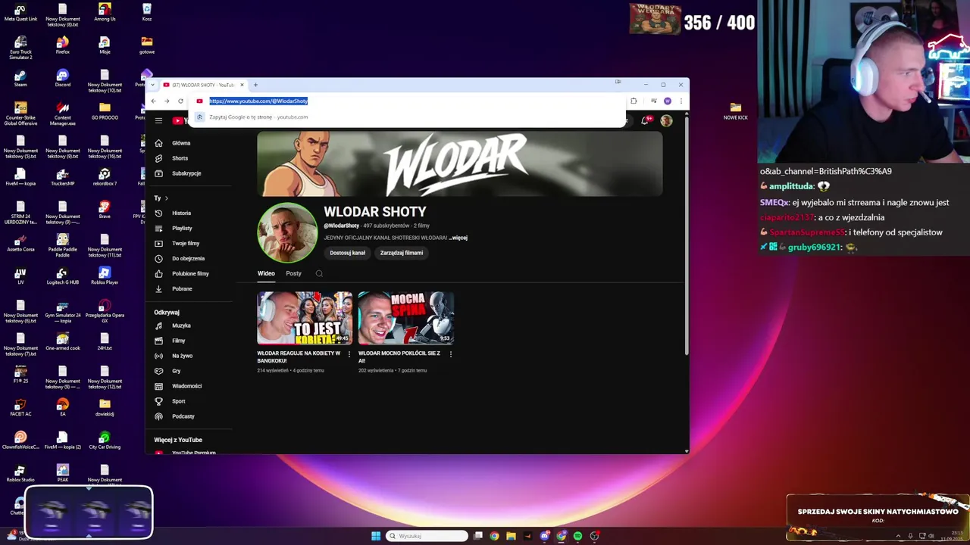Open Brave desktop shortcut
Screen dimensions: 970x545
pos(105,210)
